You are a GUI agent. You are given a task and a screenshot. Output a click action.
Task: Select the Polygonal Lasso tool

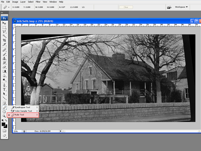coord(4,32)
